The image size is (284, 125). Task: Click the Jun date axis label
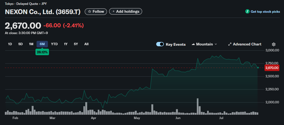178,118
